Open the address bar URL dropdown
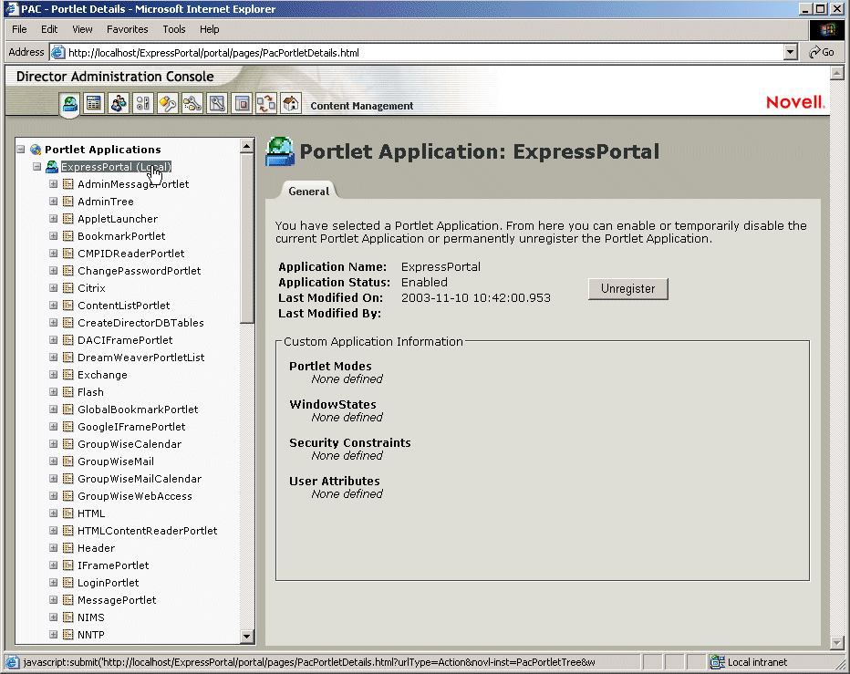850x674 pixels. click(791, 53)
